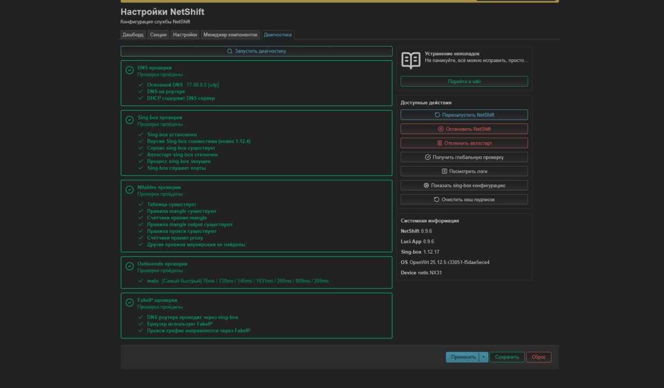
Task: Click the checkmark beside Основной DNS
Action: coord(141,85)
